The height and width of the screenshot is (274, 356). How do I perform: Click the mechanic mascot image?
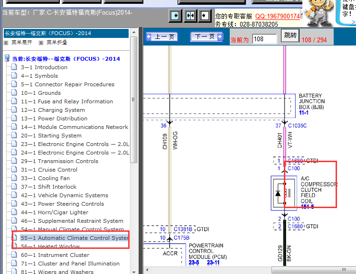(319, 12)
